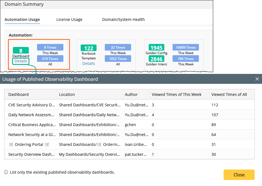Switch to the License Usage tab
Viewport: 262px width, 186px height.
pyautogui.click(x=69, y=20)
